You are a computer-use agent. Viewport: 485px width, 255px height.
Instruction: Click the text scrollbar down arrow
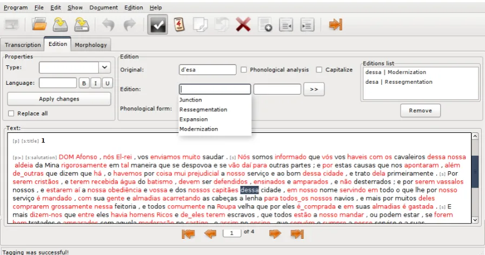[475, 220]
